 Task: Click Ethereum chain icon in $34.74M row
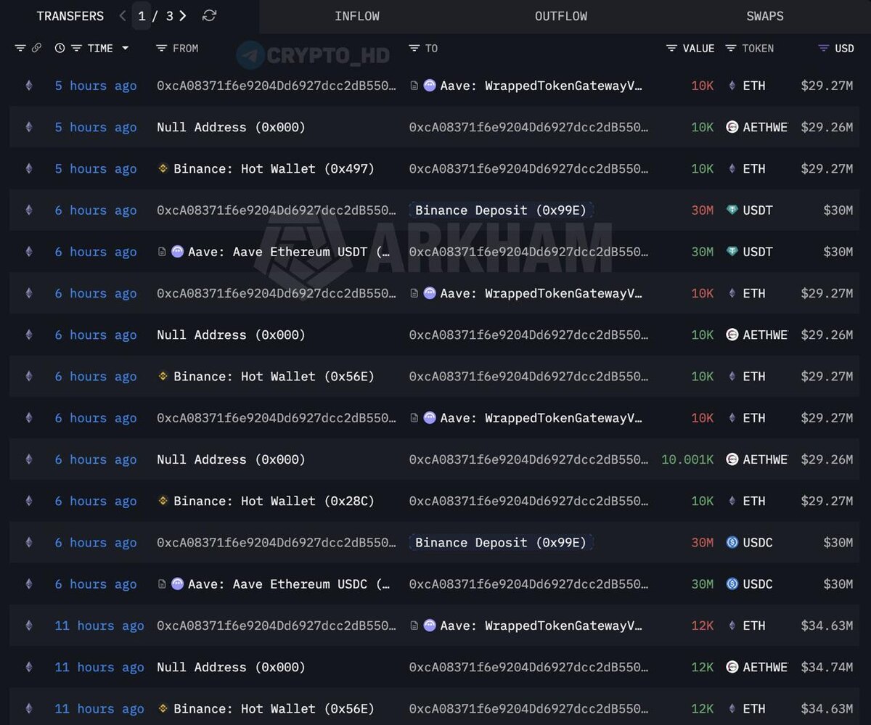point(29,668)
